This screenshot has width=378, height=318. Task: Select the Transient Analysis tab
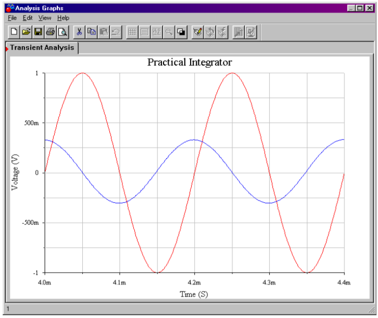tap(42, 48)
